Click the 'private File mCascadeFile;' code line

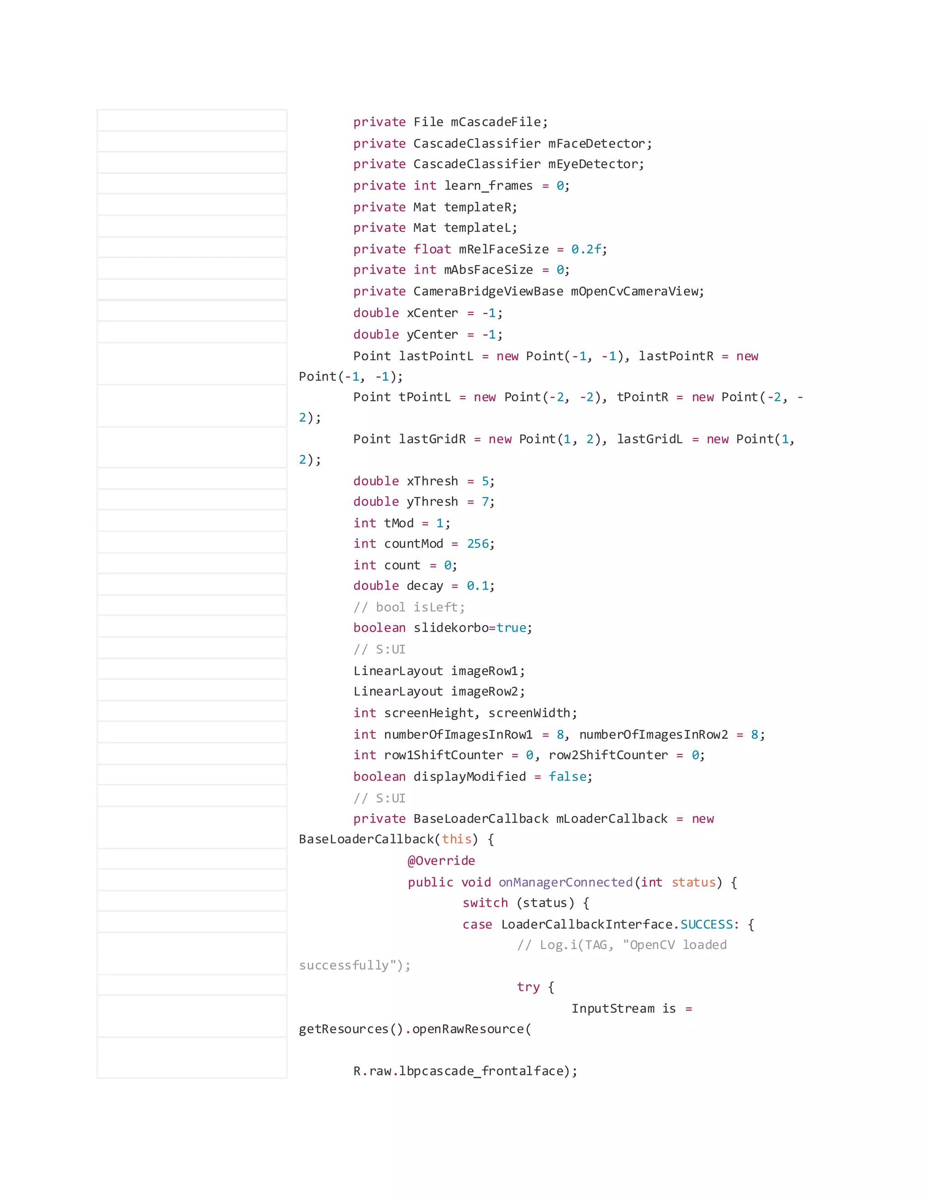click(x=450, y=122)
